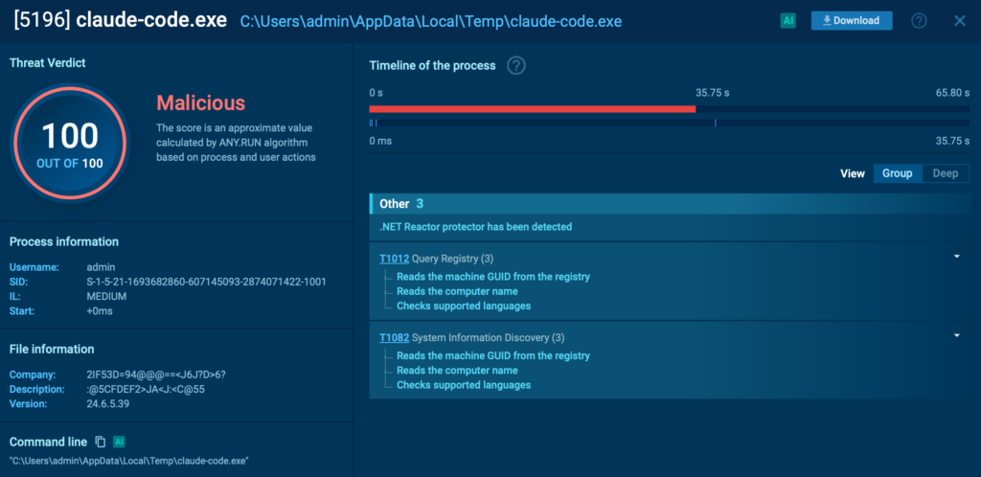981x477 pixels.
Task: Click the Query Registry (3) heading
Action: point(453,259)
